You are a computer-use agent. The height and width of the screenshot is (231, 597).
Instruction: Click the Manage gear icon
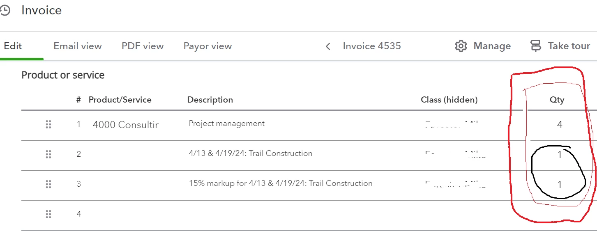[461, 46]
